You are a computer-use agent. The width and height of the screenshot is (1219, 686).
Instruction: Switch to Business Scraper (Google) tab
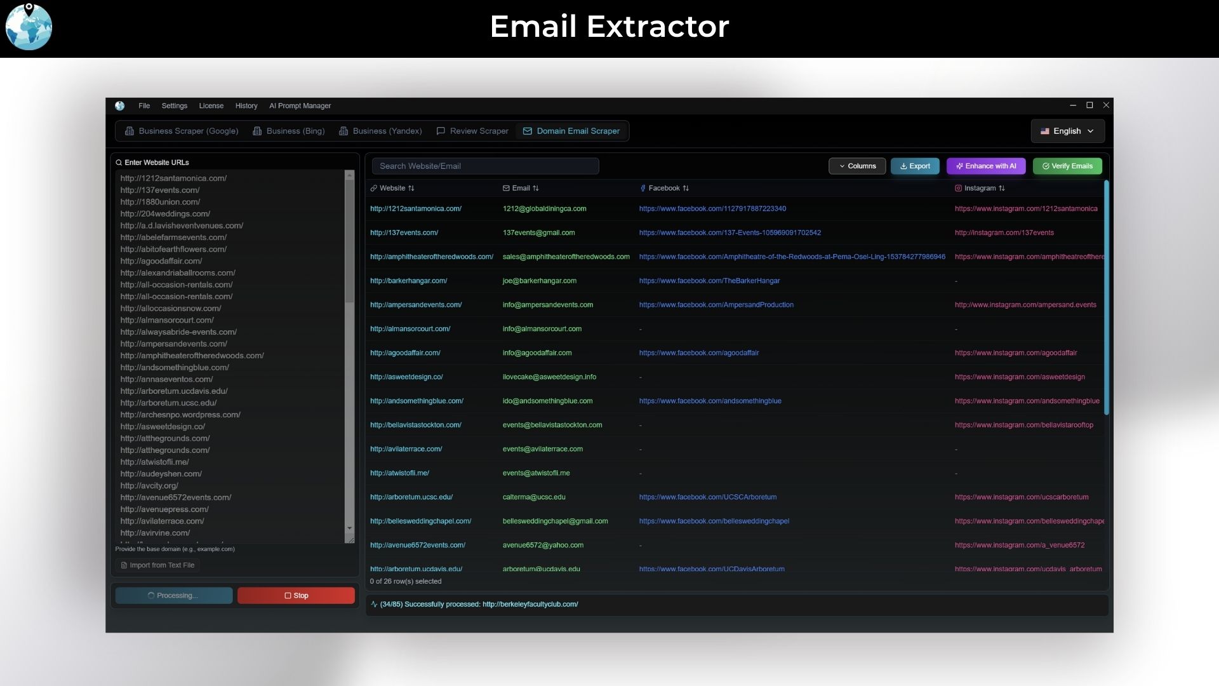point(182,131)
